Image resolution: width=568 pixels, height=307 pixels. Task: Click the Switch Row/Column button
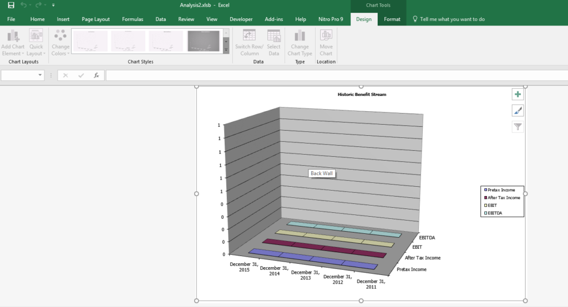250,43
